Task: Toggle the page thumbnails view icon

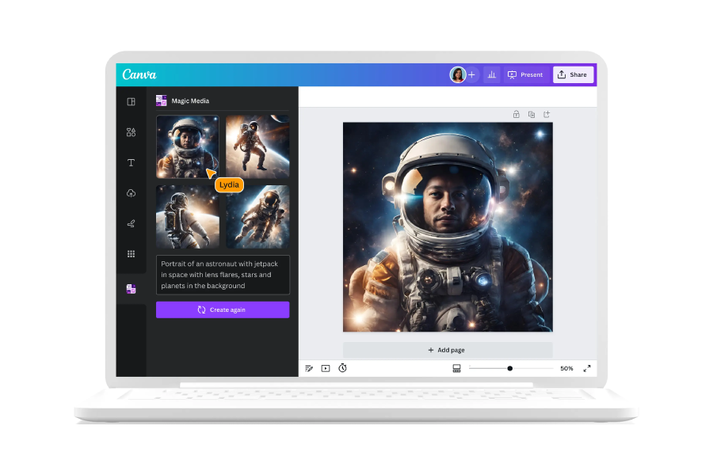Action: 456,368
